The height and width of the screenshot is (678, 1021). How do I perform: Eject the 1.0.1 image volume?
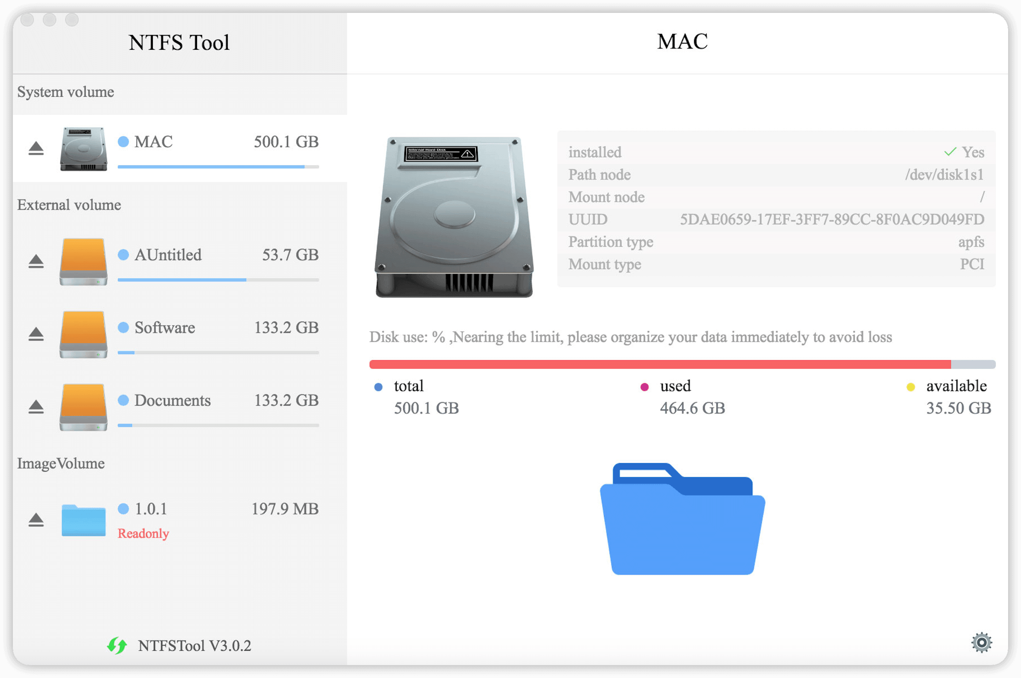(36, 520)
